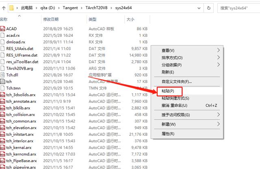
Task: Click the tch_kernal.arx file icon
Action: 2,148
